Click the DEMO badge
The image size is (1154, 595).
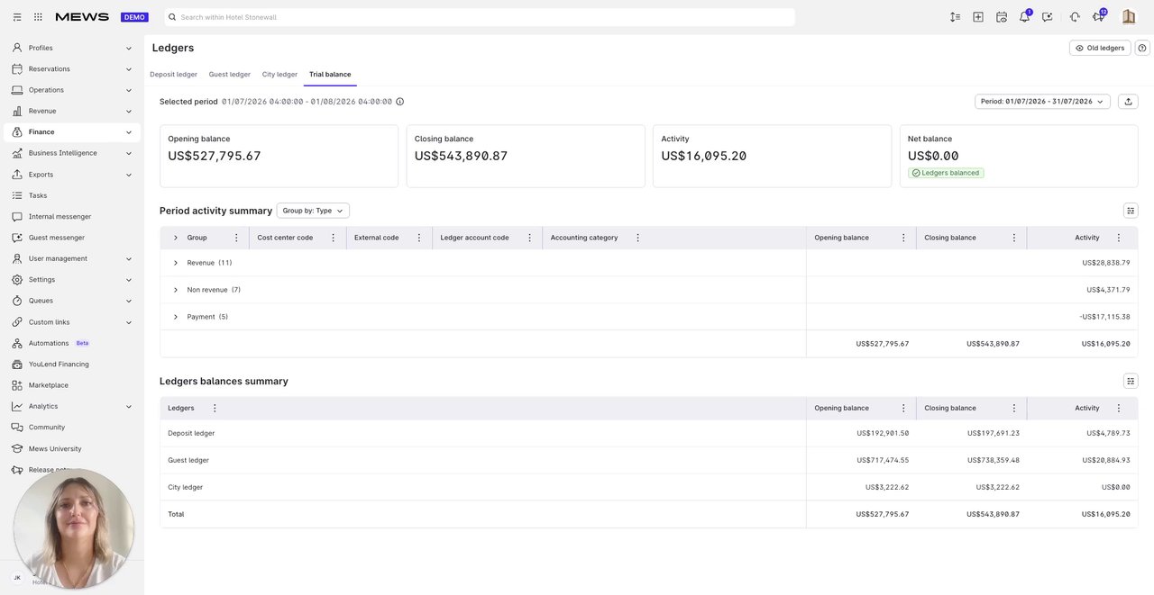[134, 17]
